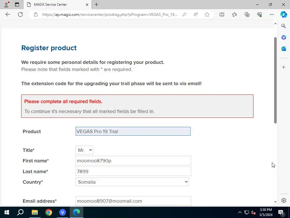Open Browser essentials heart icon
This screenshot has height=218, width=290.
[259, 14]
